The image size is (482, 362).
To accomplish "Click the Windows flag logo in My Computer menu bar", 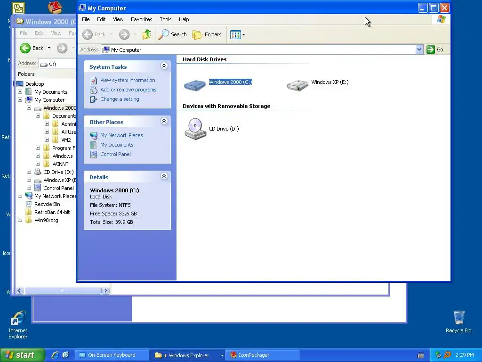I will coord(441,19).
